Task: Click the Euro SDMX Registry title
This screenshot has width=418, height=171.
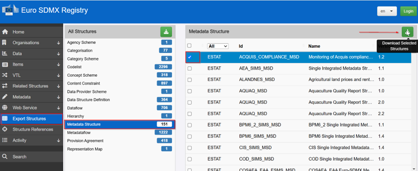Action: coord(54,10)
